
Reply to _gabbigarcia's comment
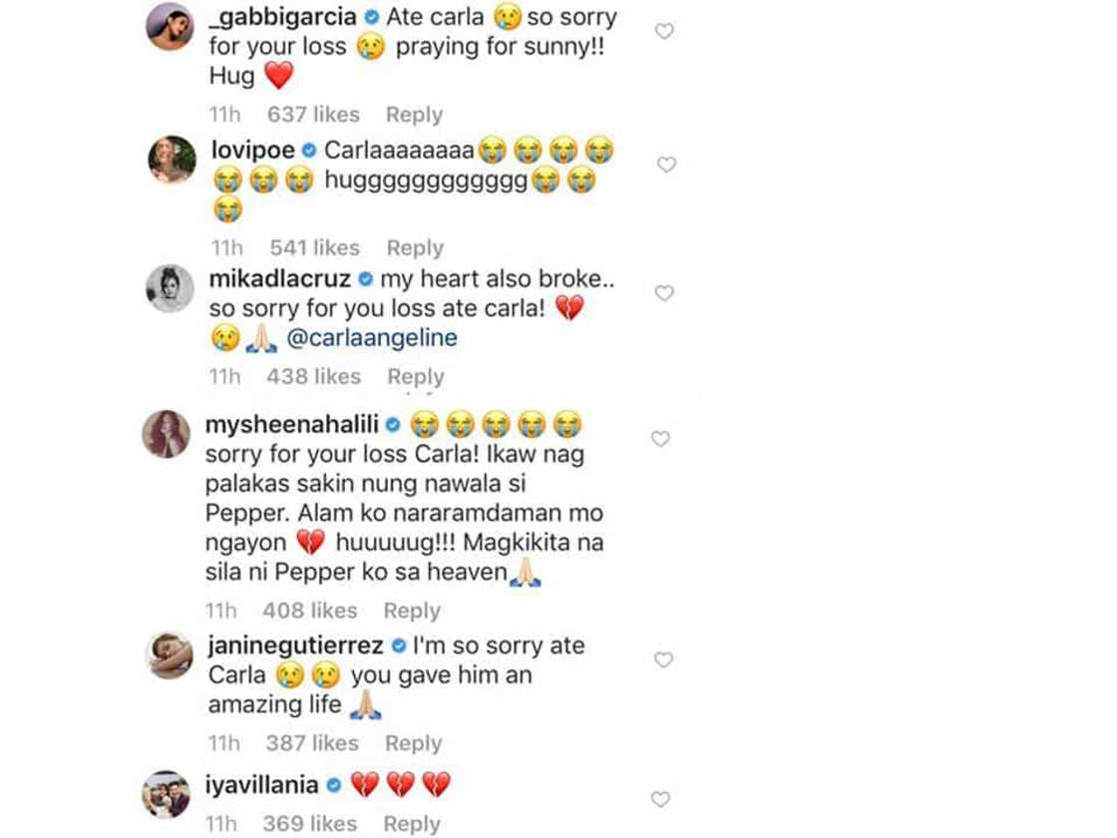(414, 115)
